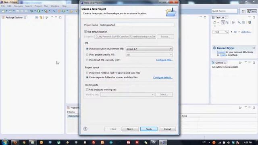This screenshot has width=258, height=145.
Task: Click the green New Java Class icon
Action: [x=64, y=11]
